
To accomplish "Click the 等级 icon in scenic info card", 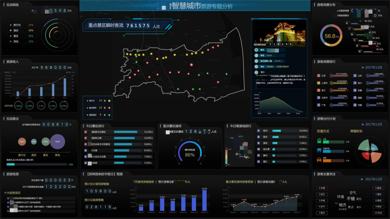I will (x=257, y=55).
